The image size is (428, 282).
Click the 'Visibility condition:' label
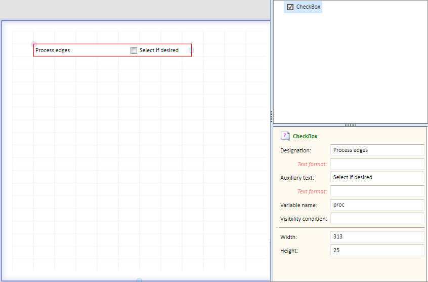pyautogui.click(x=304, y=219)
